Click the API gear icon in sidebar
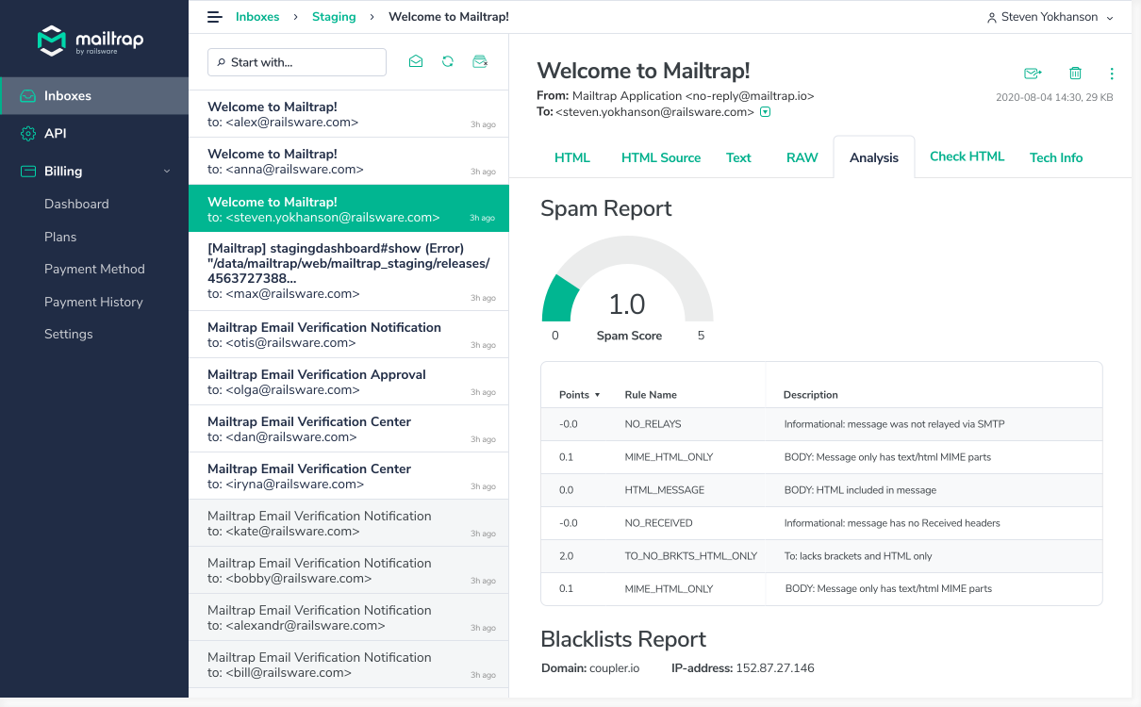 [27, 134]
